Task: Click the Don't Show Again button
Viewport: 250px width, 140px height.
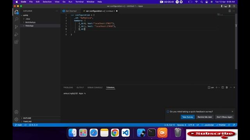Action: tap(224, 117)
